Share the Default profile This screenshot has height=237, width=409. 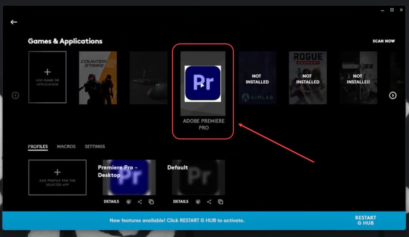tap(209, 202)
